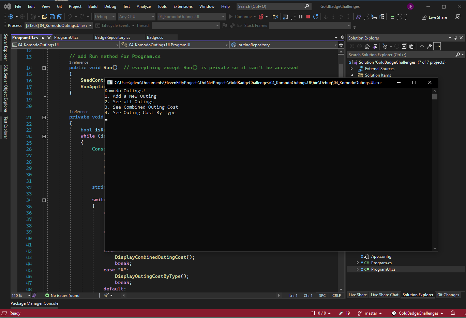466x318 pixels.
Task: Click the View Code icon in Solution Explorer
Action: click(422, 46)
